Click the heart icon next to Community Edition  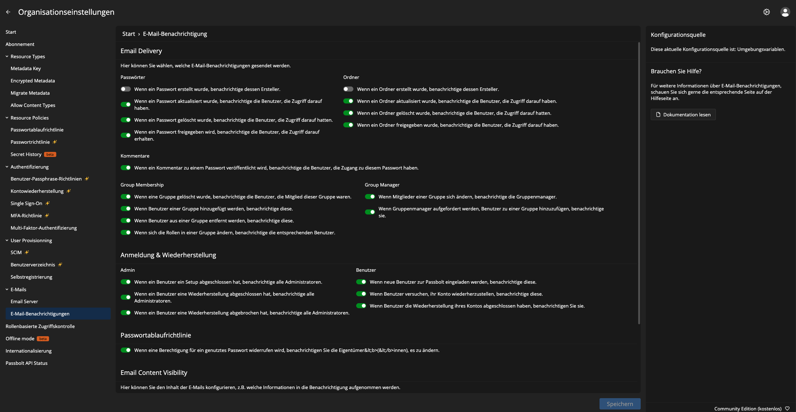click(788, 409)
